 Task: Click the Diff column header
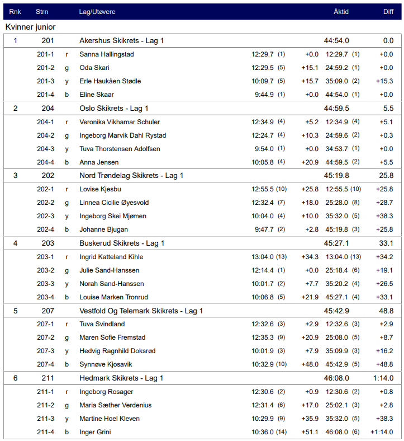388,12
